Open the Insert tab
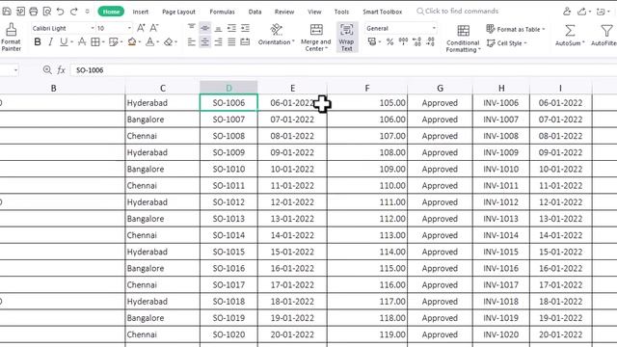The height and width of the screenshot is (347, 617). click(141, 12)
